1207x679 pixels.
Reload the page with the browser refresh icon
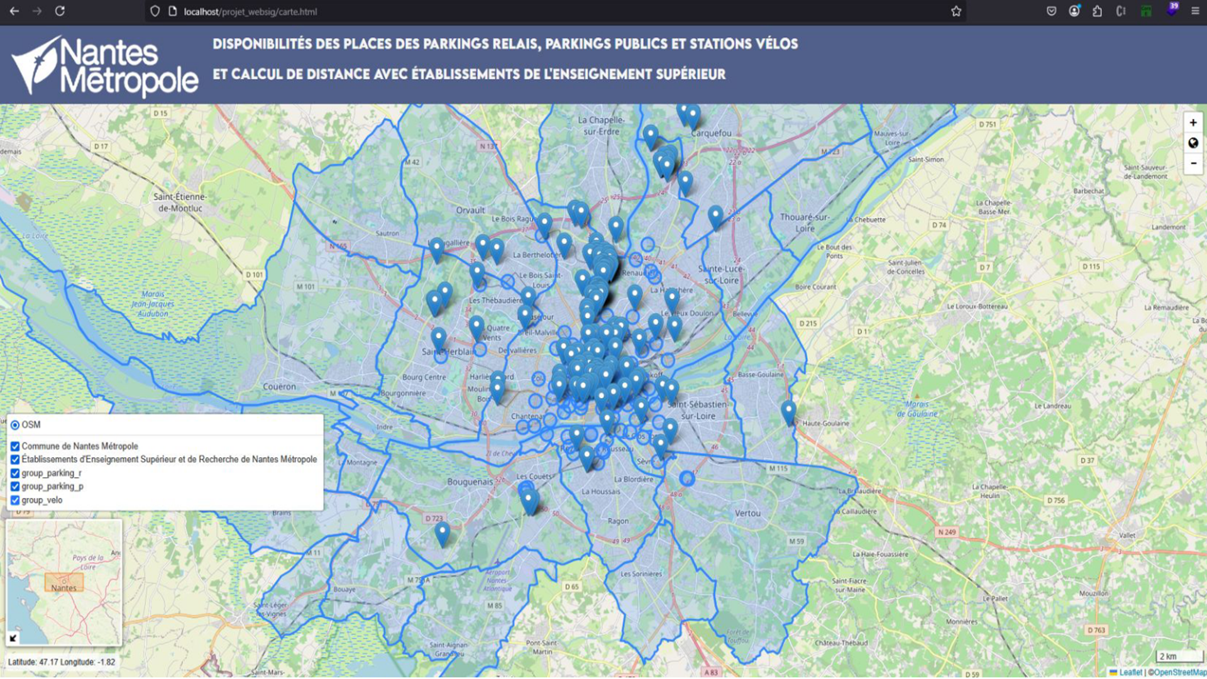click(60, 11)
